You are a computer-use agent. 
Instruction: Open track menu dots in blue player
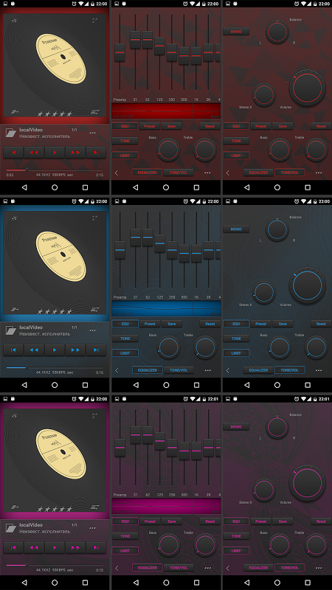click(93, 330)
